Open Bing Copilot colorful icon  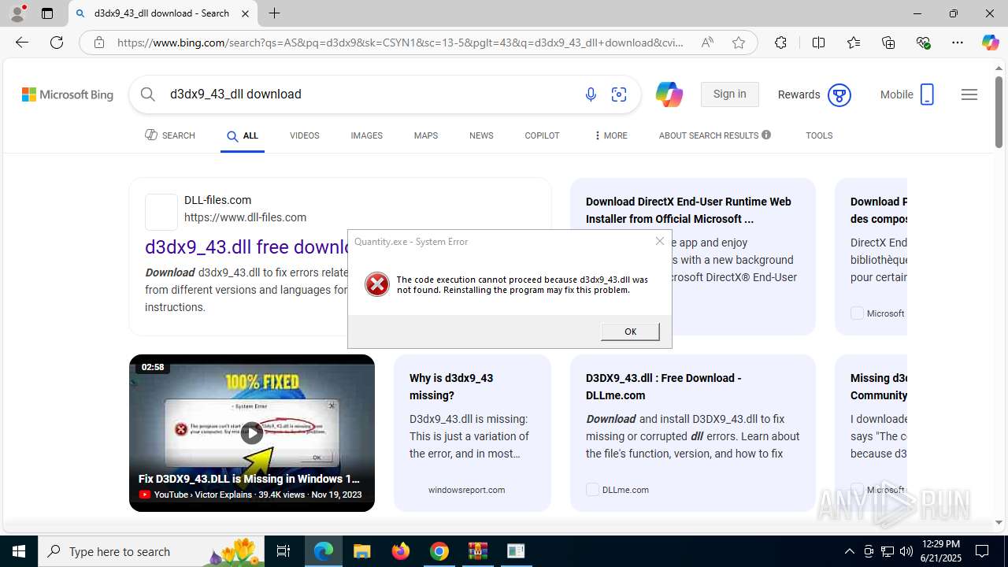(x=669, y=94)
